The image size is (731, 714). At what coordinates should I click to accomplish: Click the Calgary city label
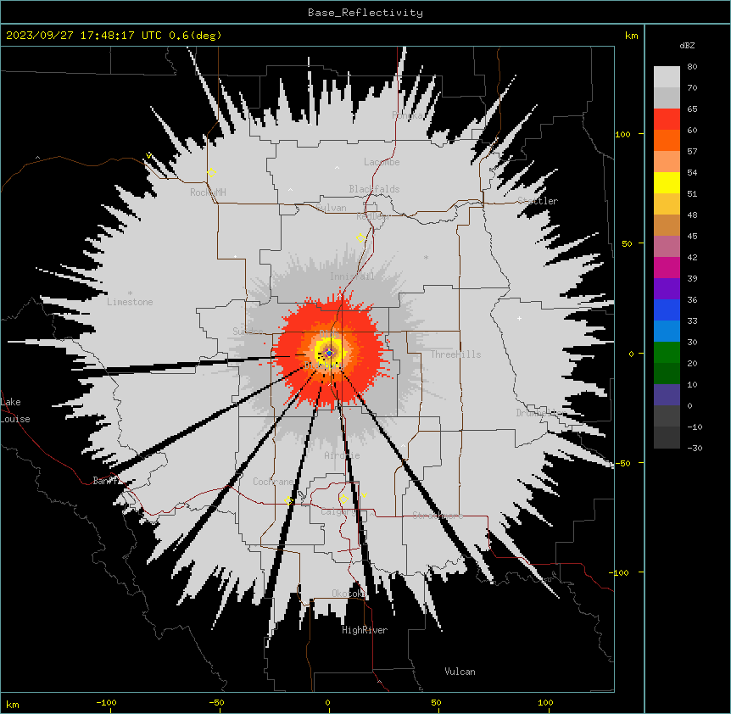click(338, 511)
